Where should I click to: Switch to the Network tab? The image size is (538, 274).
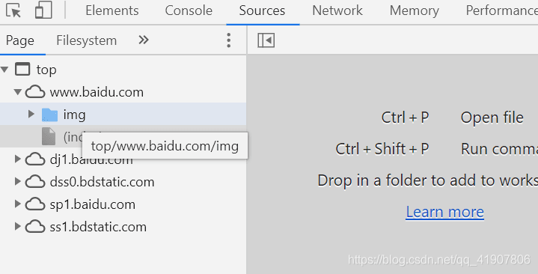pyautogui.click(x=337, y=10)
